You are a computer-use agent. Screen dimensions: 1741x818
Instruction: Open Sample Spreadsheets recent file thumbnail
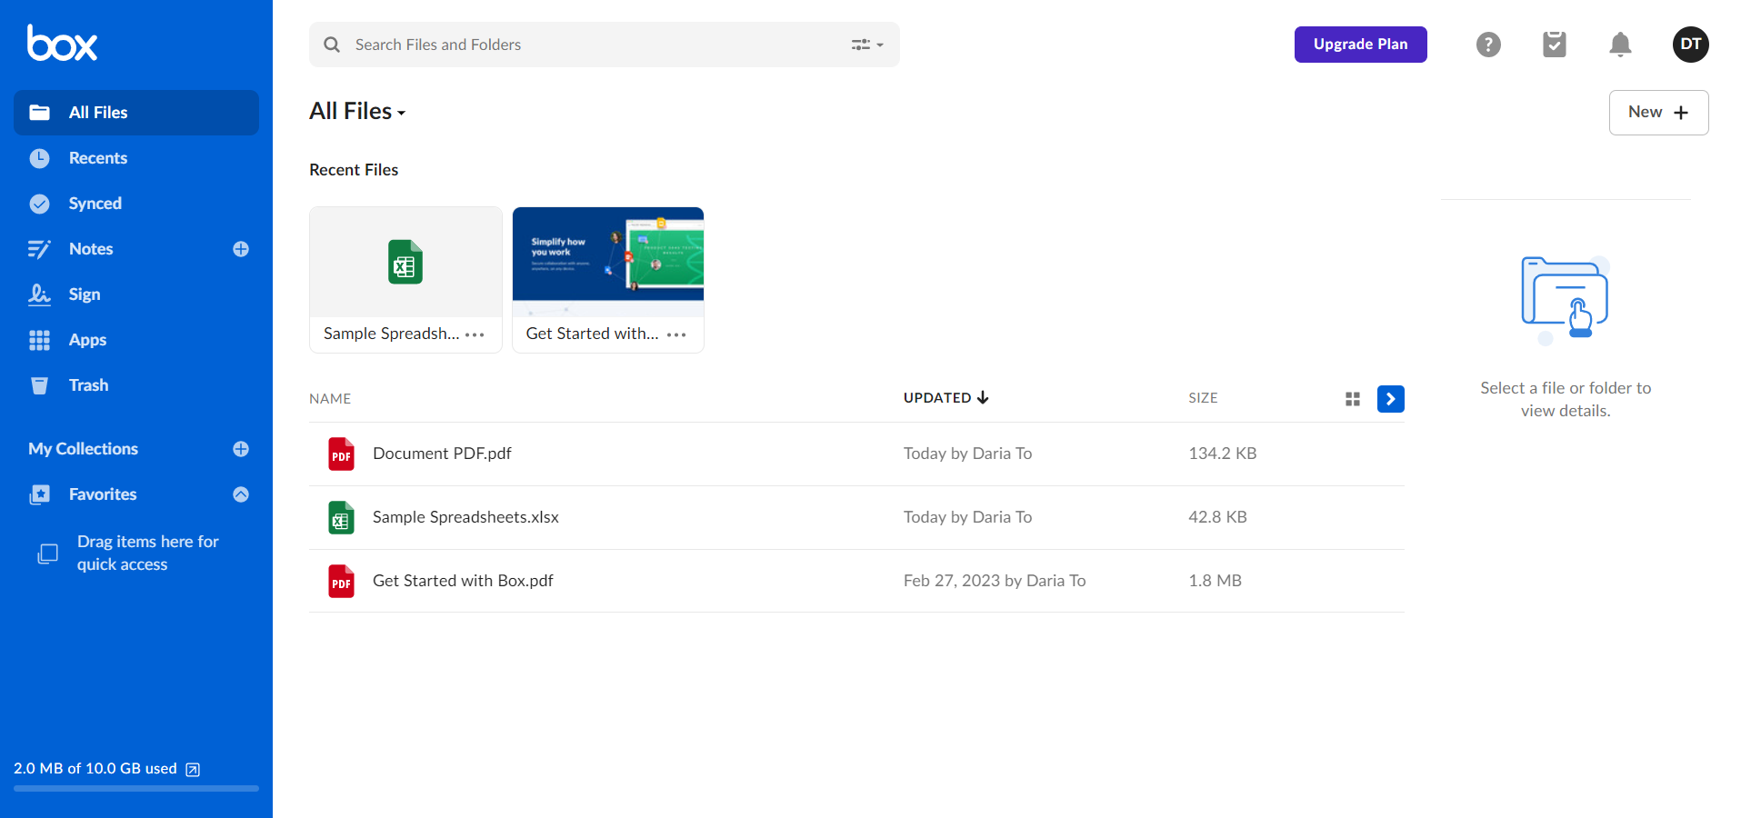[x=405, y=262]
